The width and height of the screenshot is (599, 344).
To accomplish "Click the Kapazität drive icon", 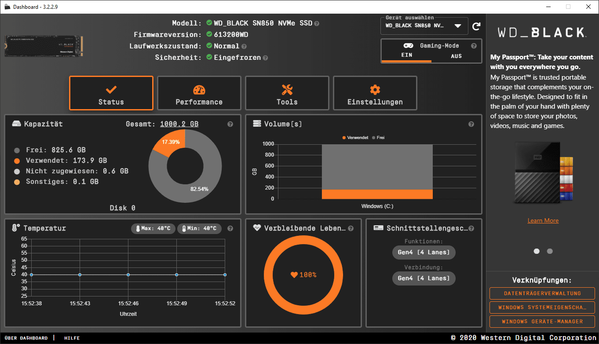I will pos(16,124).
